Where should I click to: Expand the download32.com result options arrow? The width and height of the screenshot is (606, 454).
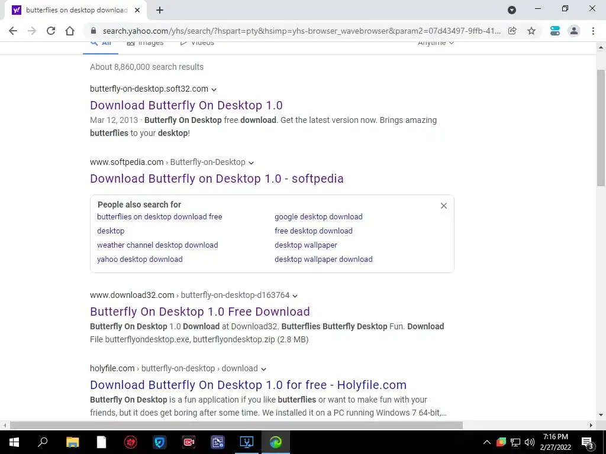click(x=295, y=296)
